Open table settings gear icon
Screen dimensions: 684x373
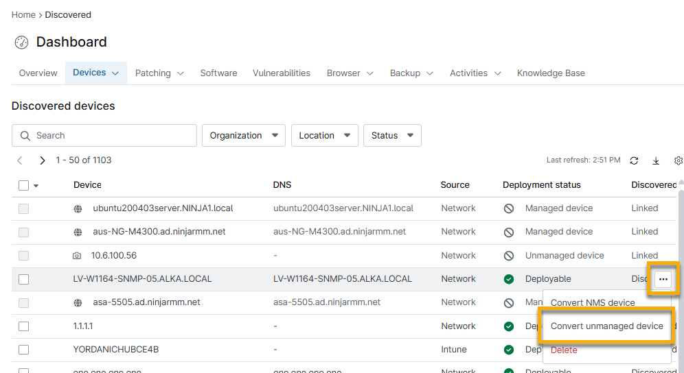click(679, 160)
